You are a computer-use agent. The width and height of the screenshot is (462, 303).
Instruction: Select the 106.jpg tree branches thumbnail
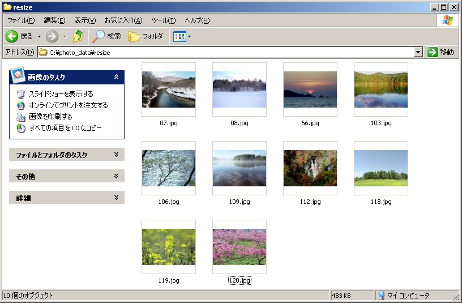coord(169,168)
